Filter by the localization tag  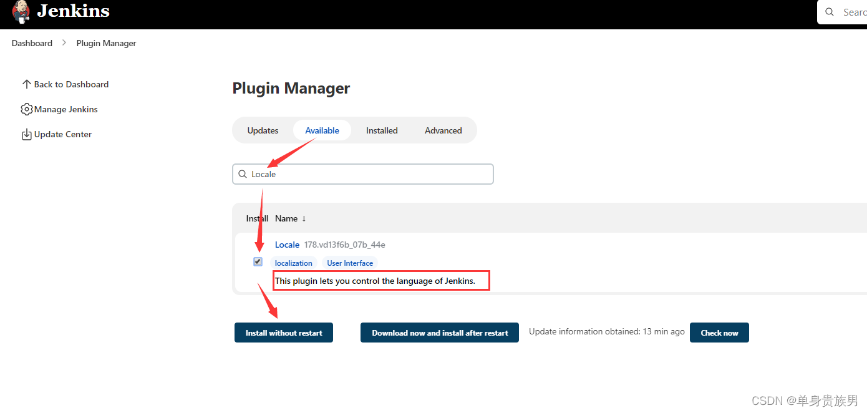click(x=294, y=263)
